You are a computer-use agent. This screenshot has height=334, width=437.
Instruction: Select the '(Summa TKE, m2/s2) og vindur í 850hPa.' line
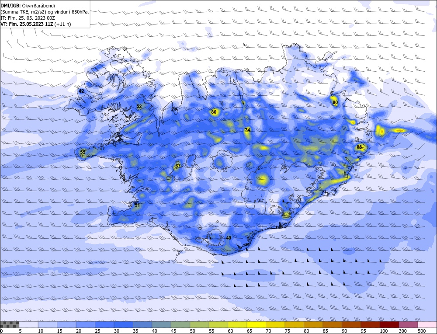click(x=45, y=12)
